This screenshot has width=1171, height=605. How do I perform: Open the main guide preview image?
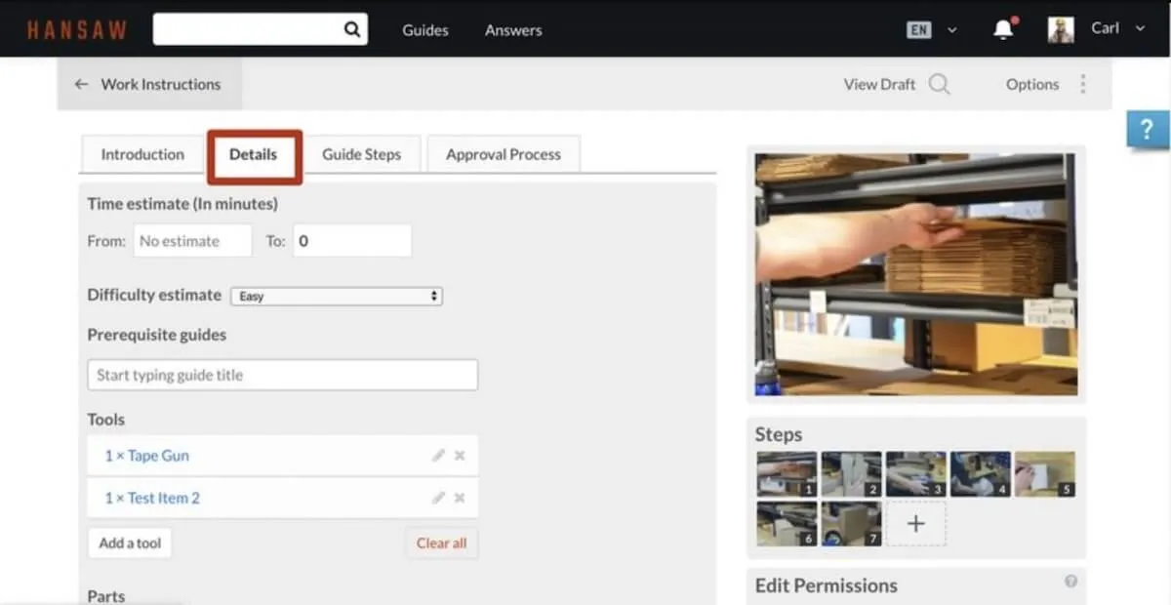click(x=916, y=274)
